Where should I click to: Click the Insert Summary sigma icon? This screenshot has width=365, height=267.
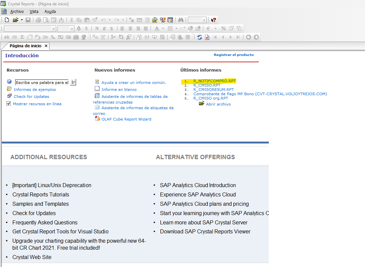point(22,37)
